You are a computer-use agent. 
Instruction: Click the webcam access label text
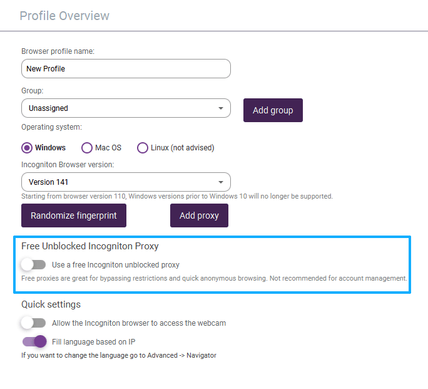click(x=139, y=323)
